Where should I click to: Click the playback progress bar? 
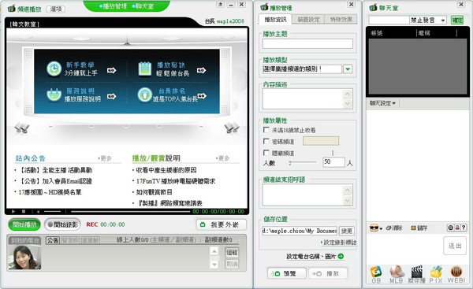(130, 212)
